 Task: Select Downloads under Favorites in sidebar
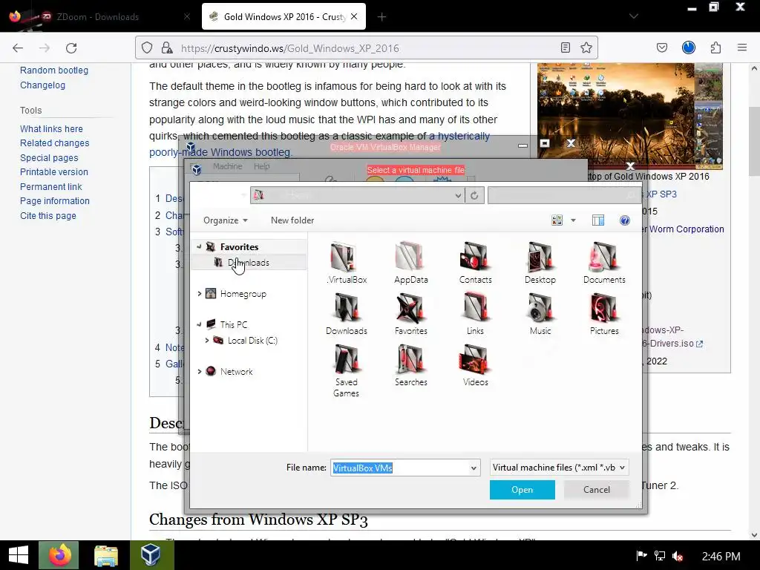(x=249, y=263)
